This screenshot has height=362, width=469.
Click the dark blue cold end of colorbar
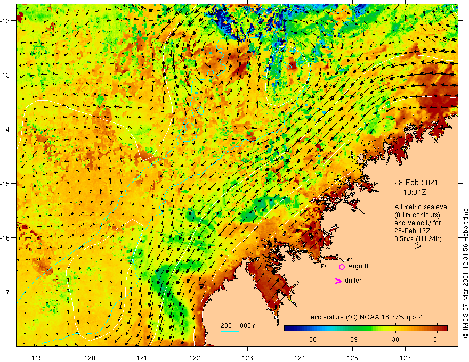pyautogui.click(x=289, y=328)
